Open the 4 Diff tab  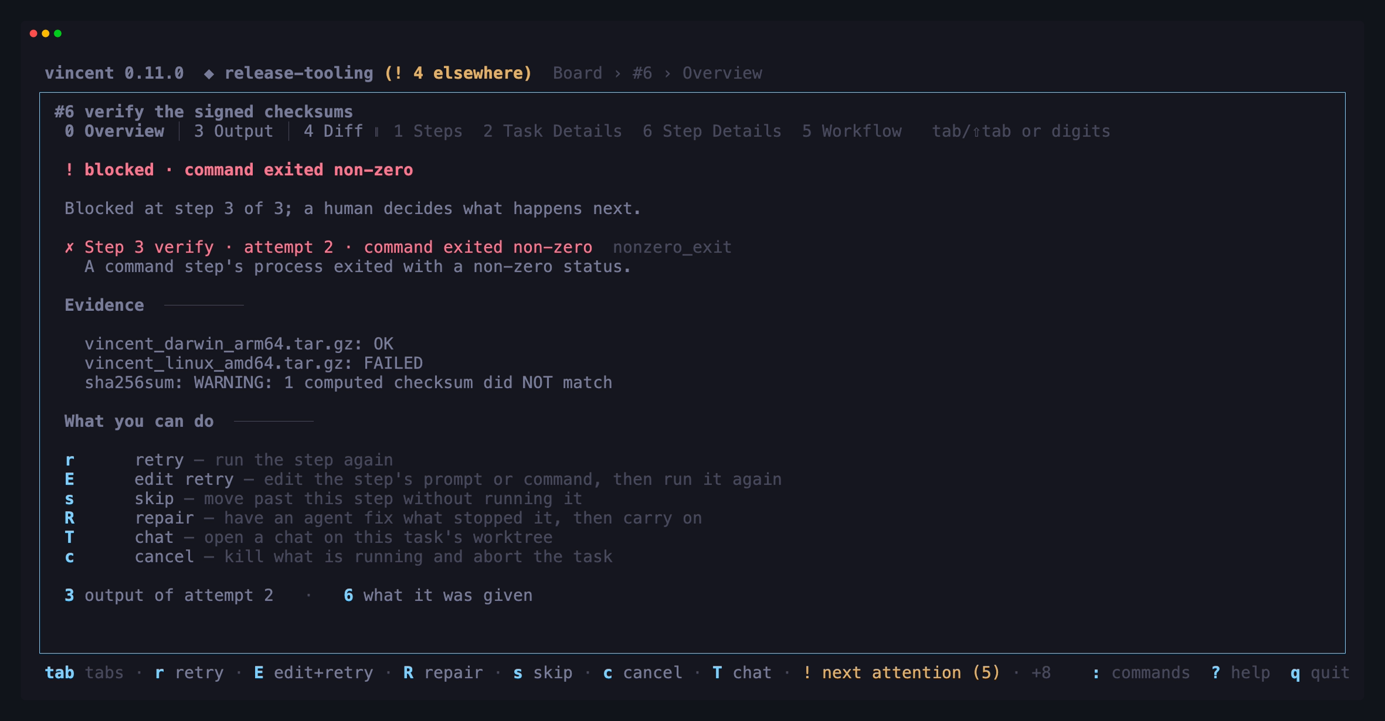334,131
